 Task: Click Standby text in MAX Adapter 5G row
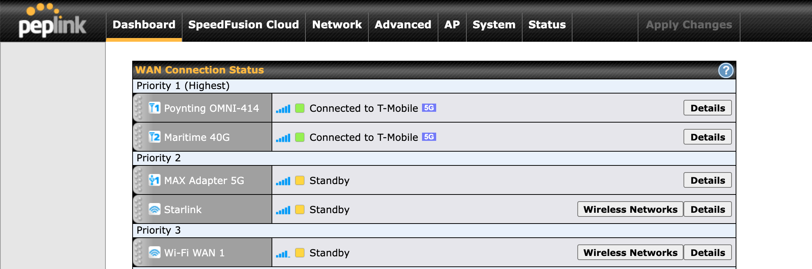[330, 181]
